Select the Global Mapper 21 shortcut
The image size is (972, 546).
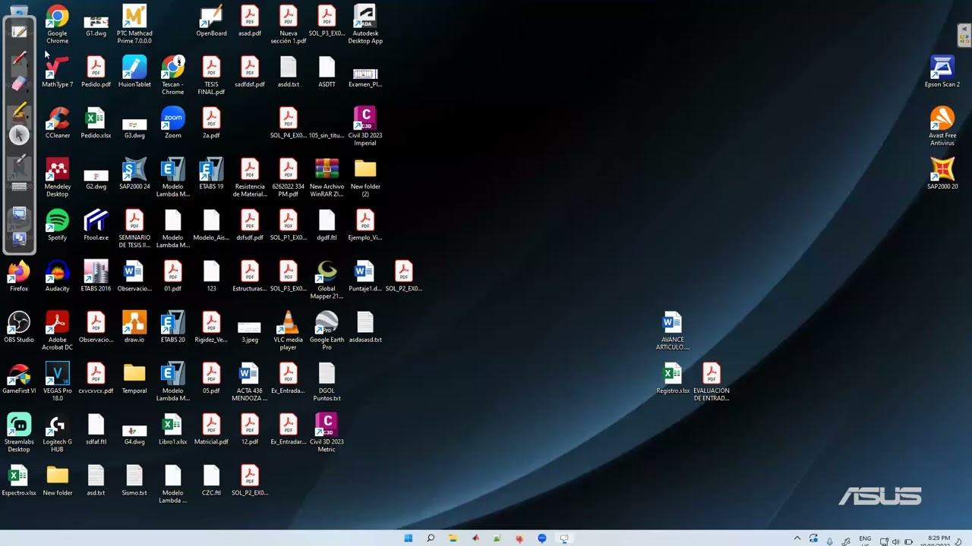coord(327,279)
